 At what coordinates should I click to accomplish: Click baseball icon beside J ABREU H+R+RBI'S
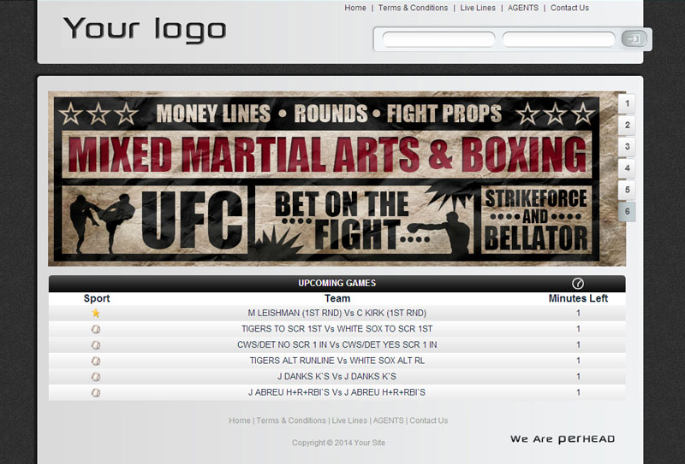[x=96, y=392]
